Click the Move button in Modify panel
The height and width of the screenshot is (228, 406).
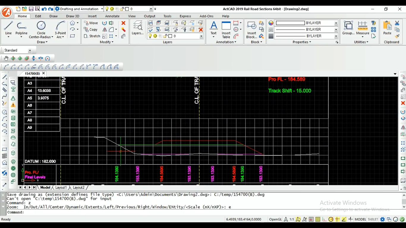click(x=91, y=23)
